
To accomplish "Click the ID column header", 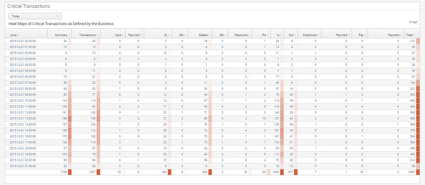I will [x=165, y=35].
